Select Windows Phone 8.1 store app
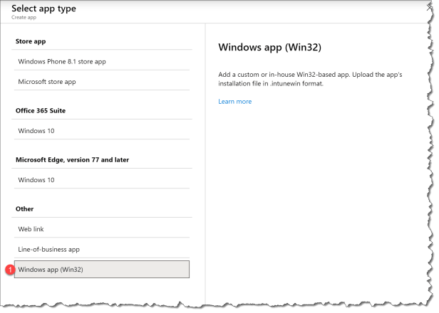 (102, 61)
